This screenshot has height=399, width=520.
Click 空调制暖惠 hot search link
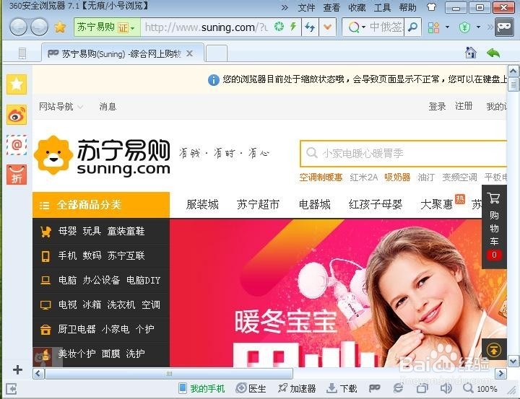[321, 177]
